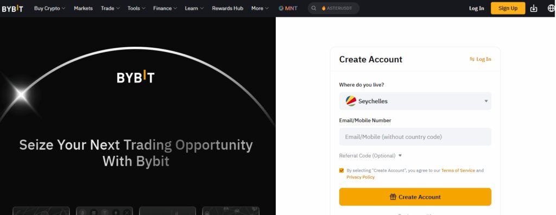Toggle the Terms of Service agreement checkbox
Image resolution: width=556 pixels, height=215 pixels.
(342, 170)
